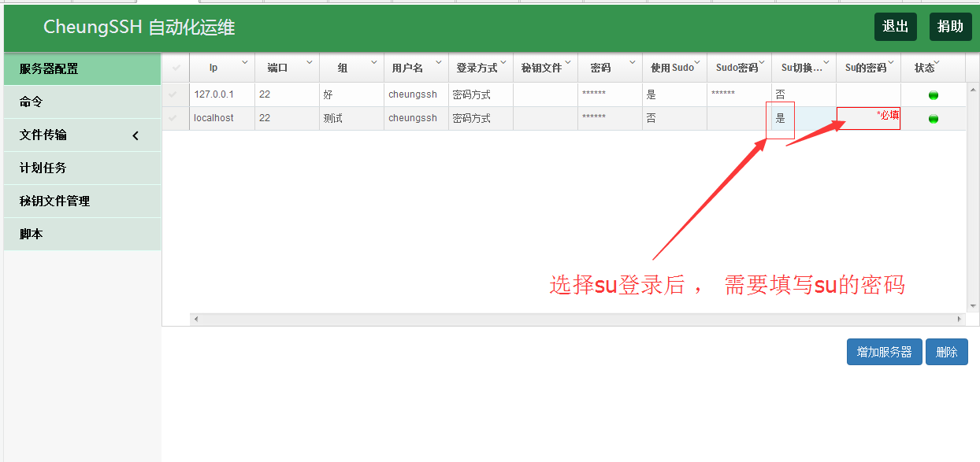
Task: Toggle the select-all checkmark in table header
Action: (x=176, y=68)
